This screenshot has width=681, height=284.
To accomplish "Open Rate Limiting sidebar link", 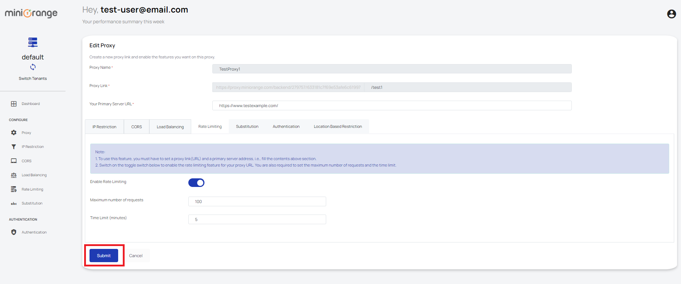I will click(x=32, y=189).
